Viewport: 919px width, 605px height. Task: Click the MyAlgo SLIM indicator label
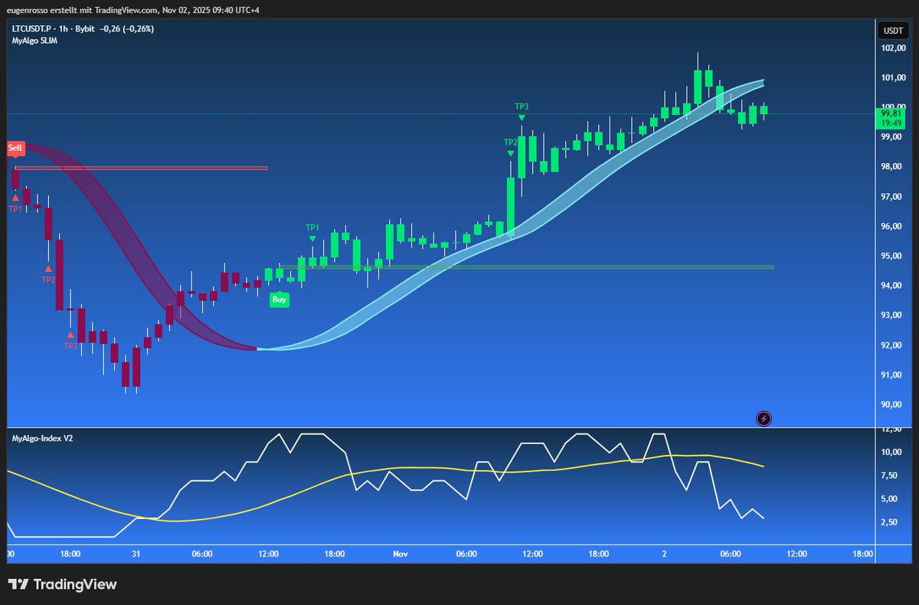(x=34, y=40)
